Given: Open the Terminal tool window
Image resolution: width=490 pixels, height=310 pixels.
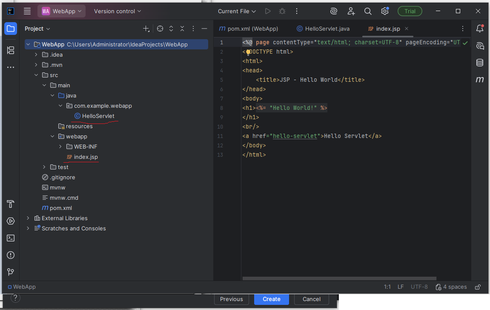Looking at the screenshot, I should [x=11, y=238].
